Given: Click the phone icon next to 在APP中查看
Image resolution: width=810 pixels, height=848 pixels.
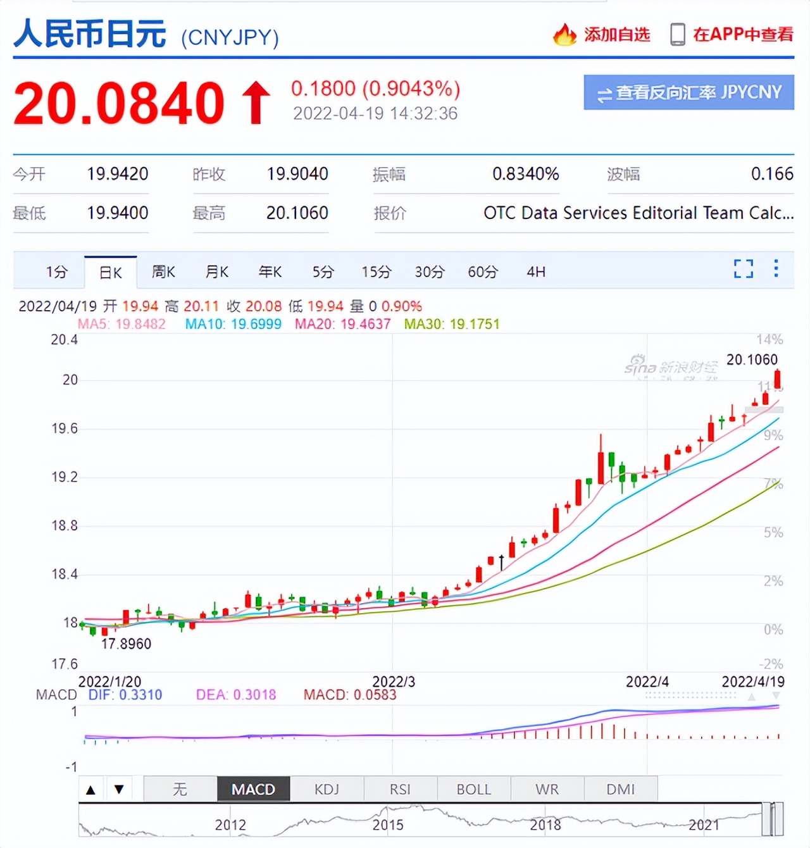Looking at the screenshot, I should pos(679,35).
